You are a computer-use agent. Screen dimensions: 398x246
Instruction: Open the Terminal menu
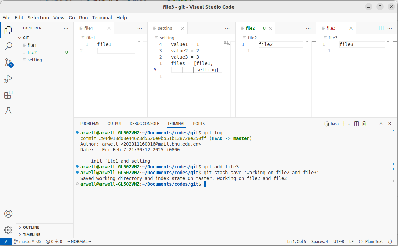102,18
